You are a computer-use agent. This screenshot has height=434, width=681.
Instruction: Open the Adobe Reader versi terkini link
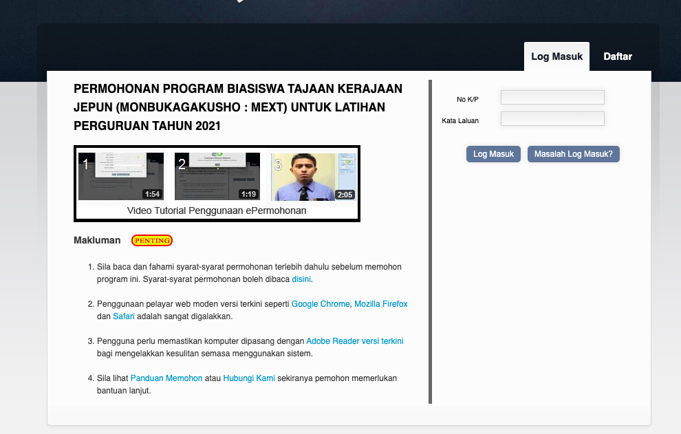point(354,340)
